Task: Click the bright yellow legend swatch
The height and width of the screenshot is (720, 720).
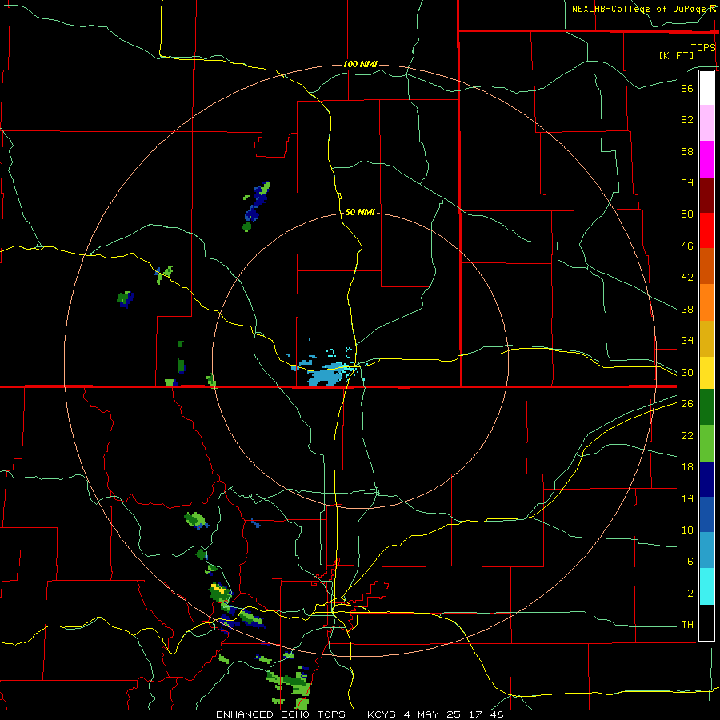Action: 706,372
